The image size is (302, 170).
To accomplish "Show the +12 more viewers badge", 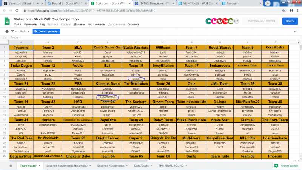I will [236, 21].
